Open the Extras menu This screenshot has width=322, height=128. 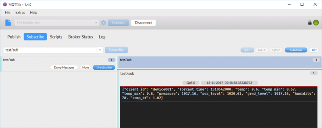click(x=20, y=13)
